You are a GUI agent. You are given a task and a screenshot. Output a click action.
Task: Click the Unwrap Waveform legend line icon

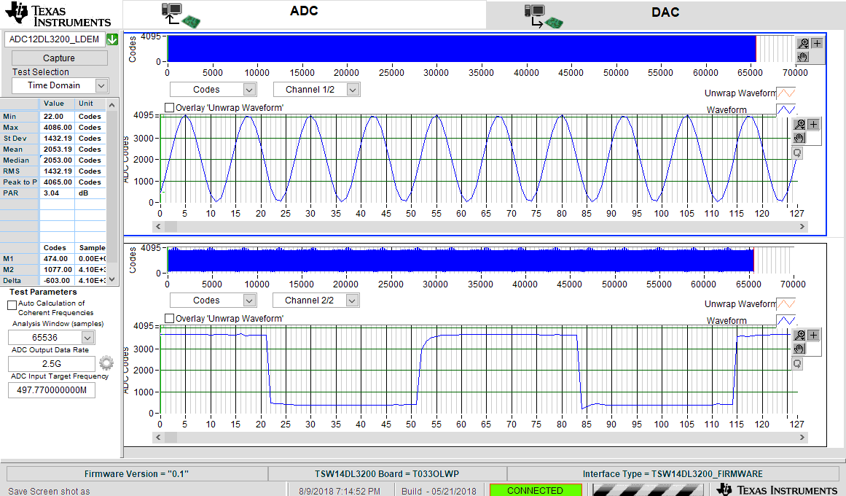coord(786,92)
